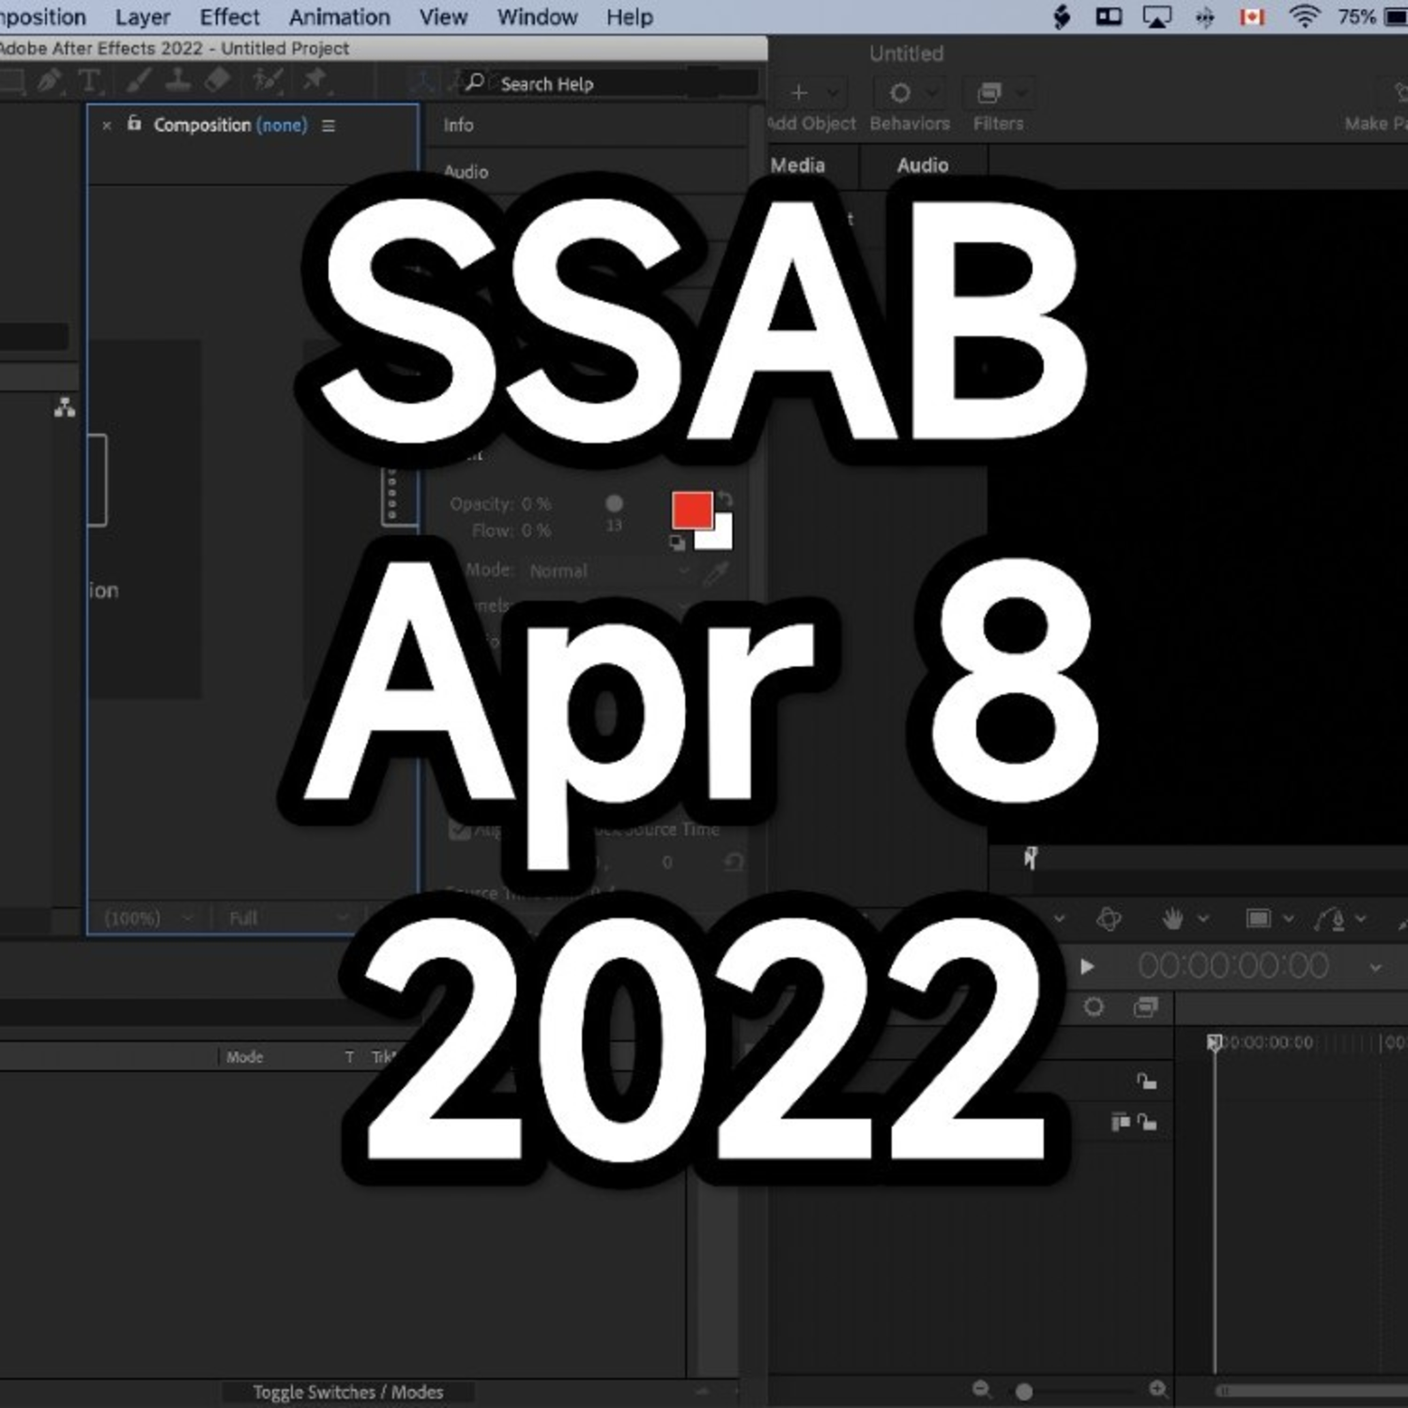Select the Clone Stamp tool
The width and height of the screenshot is (1408, 1408).
[177, 80]
